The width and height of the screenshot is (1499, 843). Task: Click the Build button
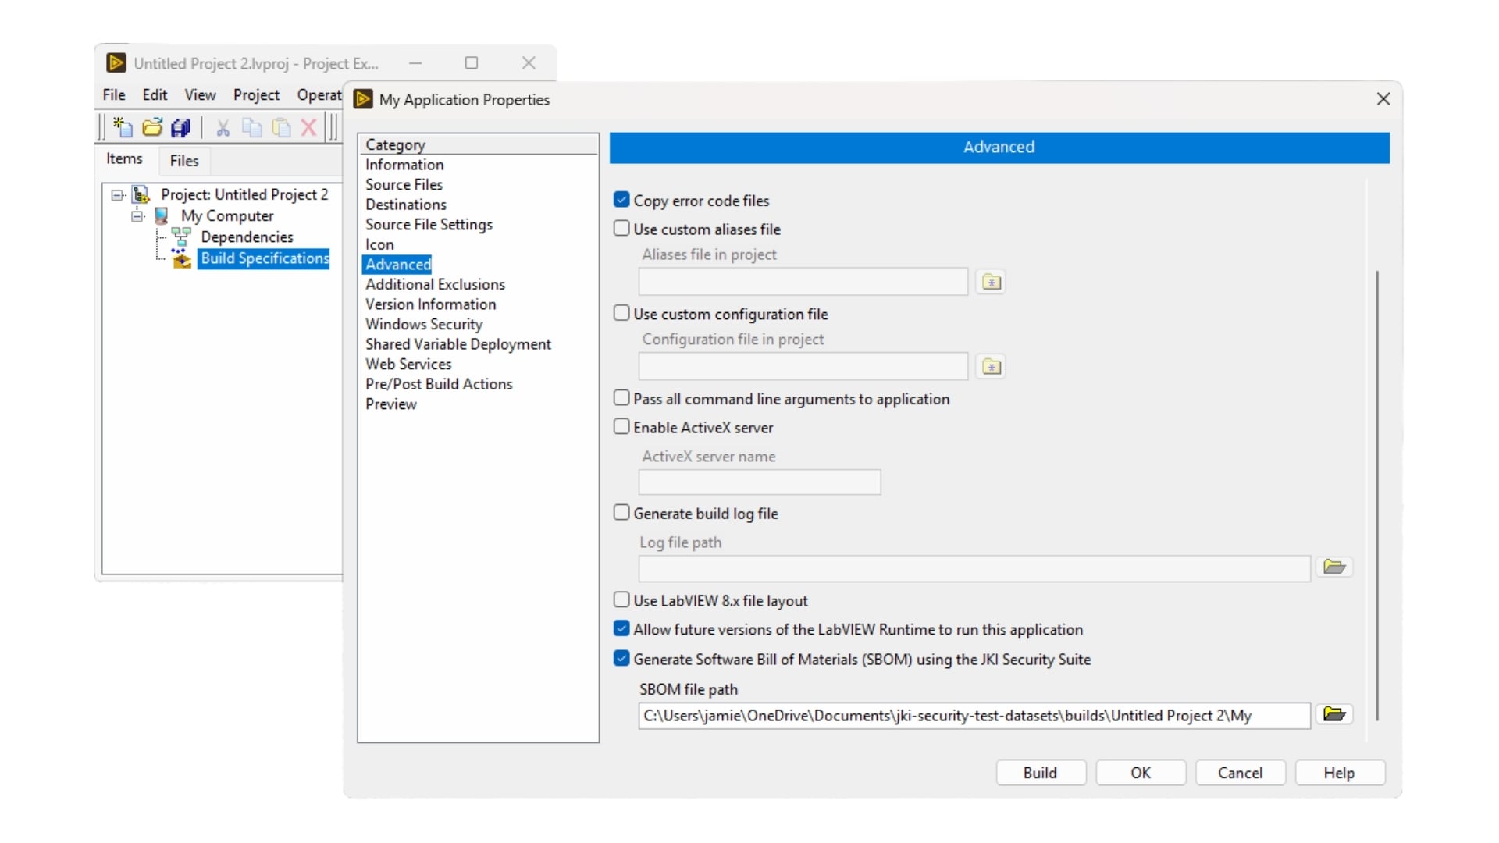(x=1041, y=773)
